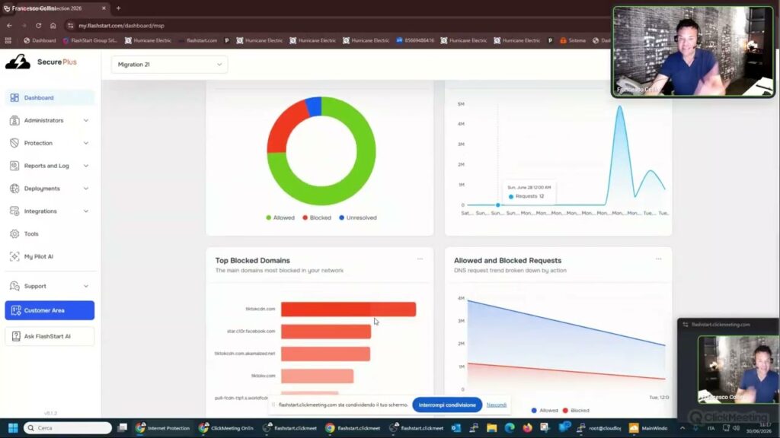Viewport: 780px width, 438px height.
Task: Switch to Internet Protection taskbar window
Action: click(163, 428)
